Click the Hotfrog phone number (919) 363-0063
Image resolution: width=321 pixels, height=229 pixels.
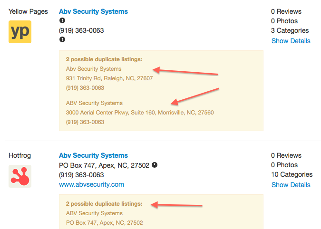[81, 175]
